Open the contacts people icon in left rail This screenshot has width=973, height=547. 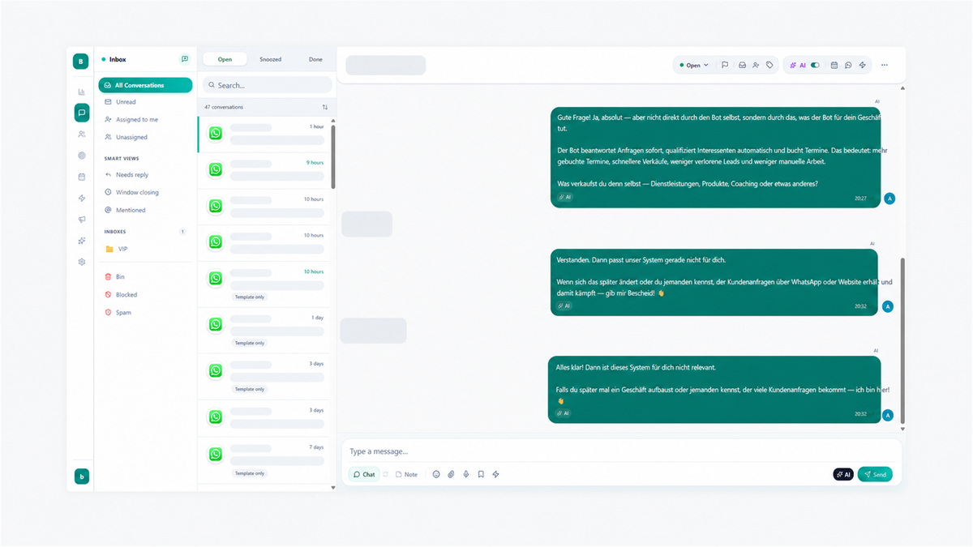point(81,135)
